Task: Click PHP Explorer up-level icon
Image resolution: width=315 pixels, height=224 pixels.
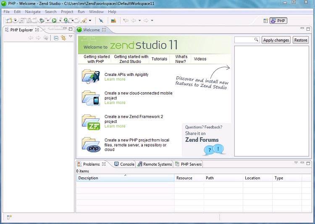Action: pyautogui.click(x=46, y=38)
